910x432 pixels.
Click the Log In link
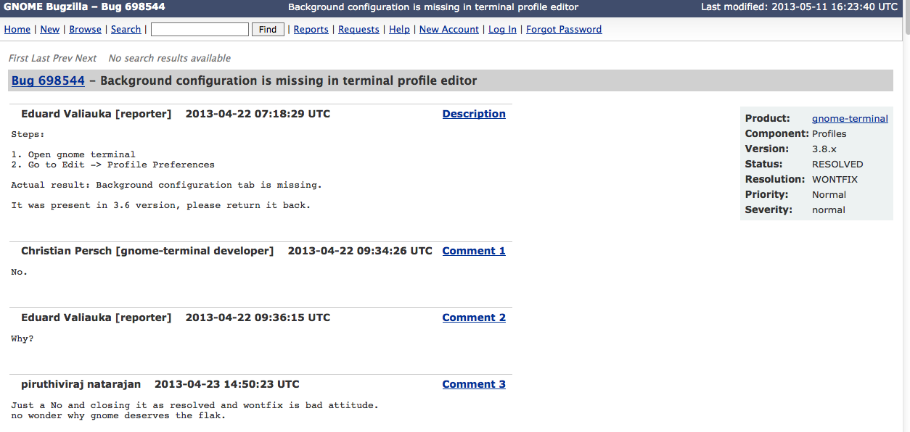[502, 30]
